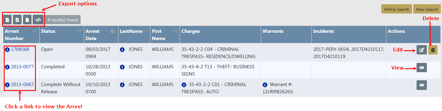Viewport: 442px width, 111px height.
Task: Delete arrest 1708568 with trash icon
Action: 433,50
